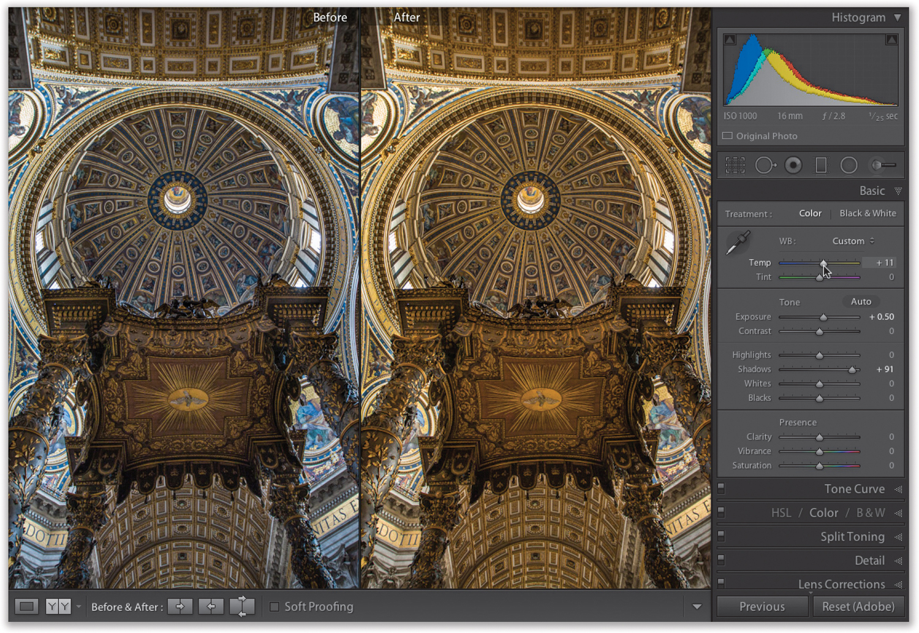This screenshot has width=919, height=633.
Task: Expand the Split Toning panel
Action: [898, 537]
